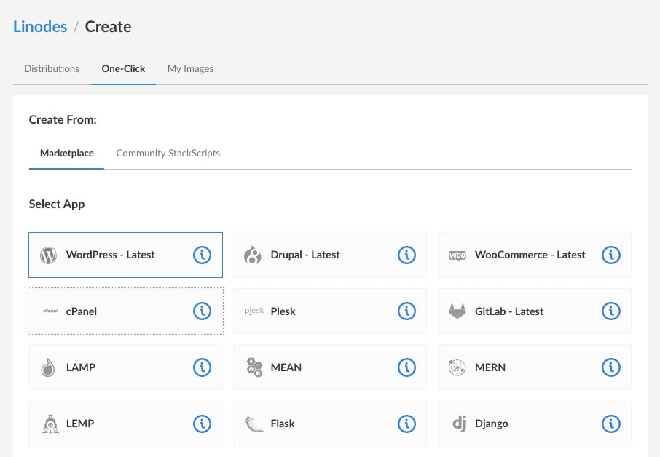The height and width of the screenshot is (457, 660).
Task: Pick the MERN app label
Action: [x=490, y=367]
